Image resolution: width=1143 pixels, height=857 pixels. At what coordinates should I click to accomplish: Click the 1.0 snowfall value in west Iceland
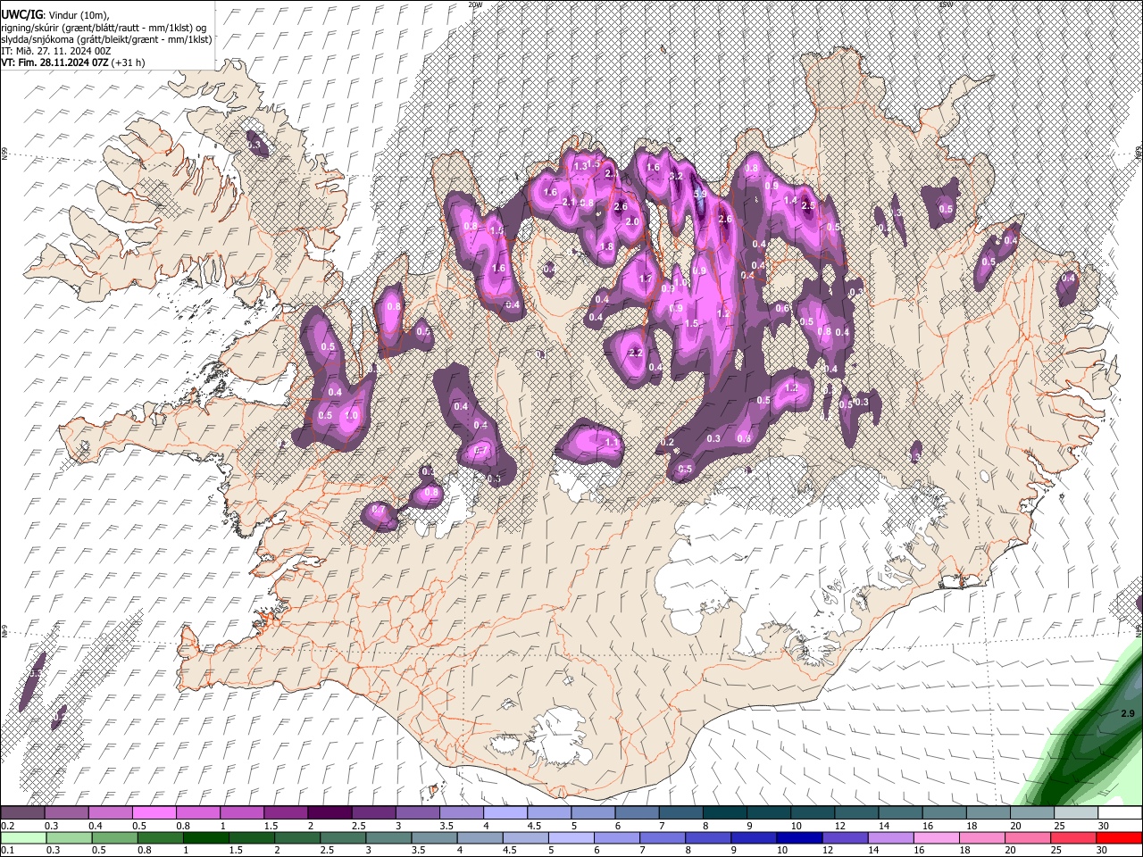coord(351,416)
